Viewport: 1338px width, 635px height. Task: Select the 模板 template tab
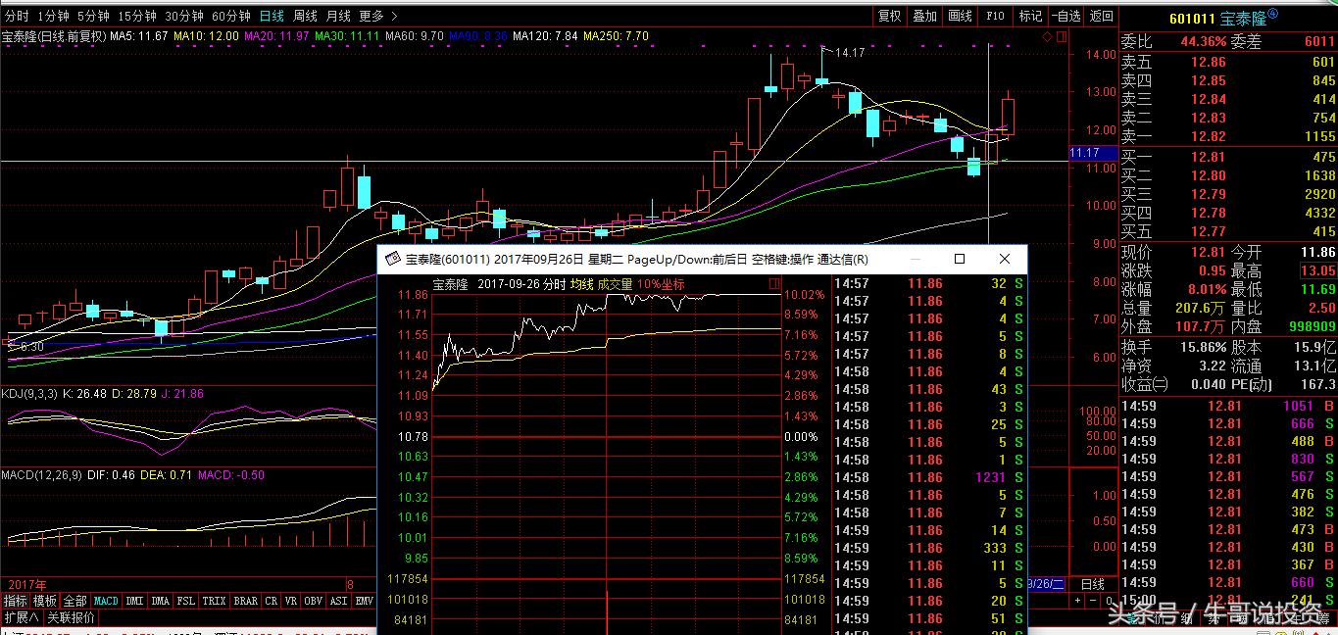[x=45, y=601]
